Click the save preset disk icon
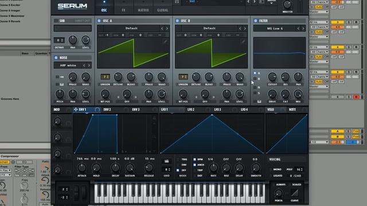367x206 pixels. pos(177,2)
